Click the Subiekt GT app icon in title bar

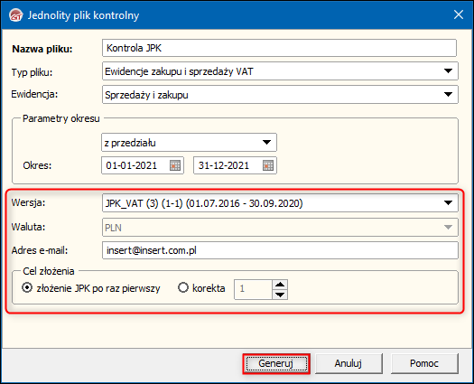click(15, 15)
